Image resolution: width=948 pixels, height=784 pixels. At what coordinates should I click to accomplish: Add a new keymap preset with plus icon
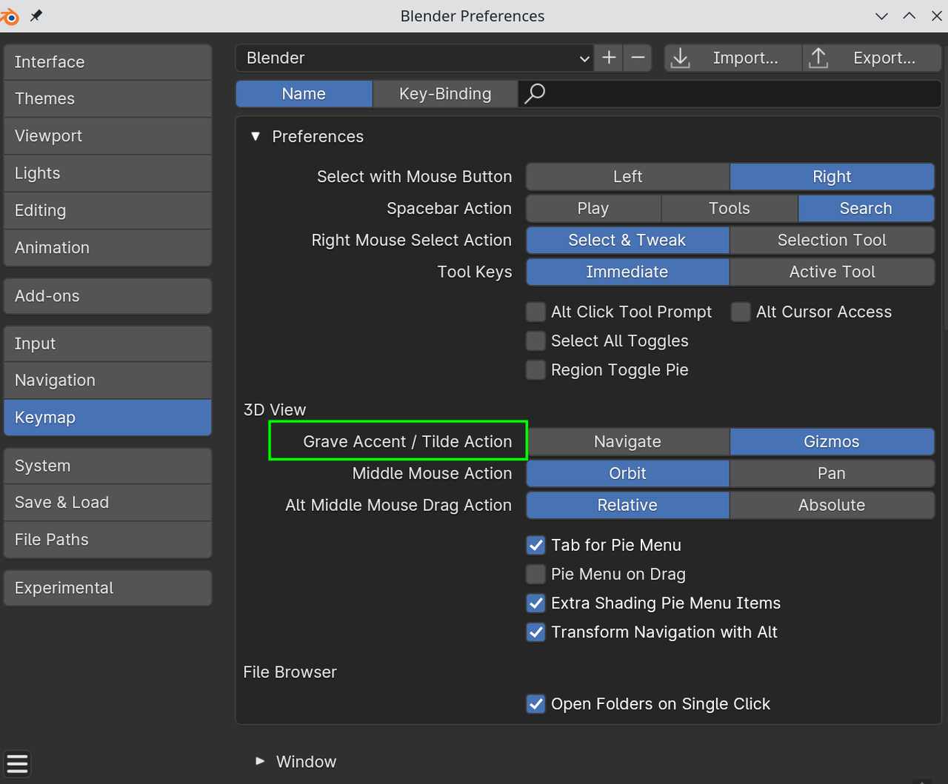pyautogui.click(x=609, y=58)
